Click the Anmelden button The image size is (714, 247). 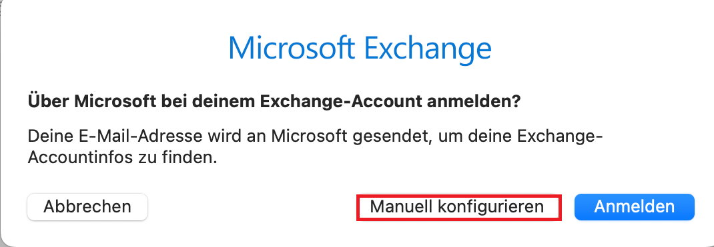click(635, 207)
